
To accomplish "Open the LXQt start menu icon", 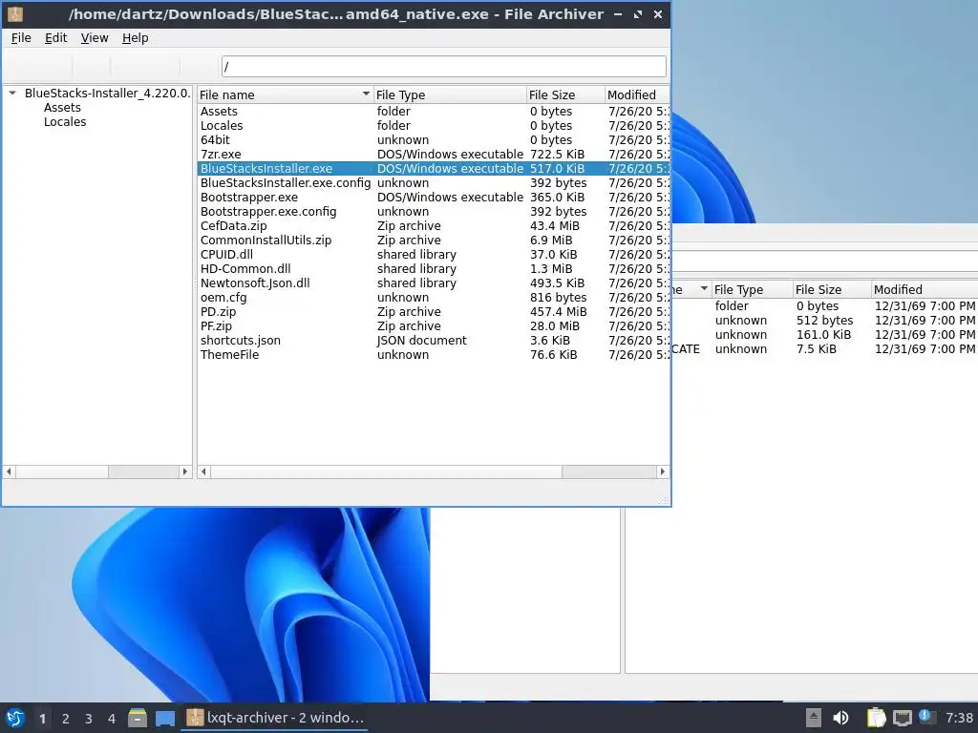I will coord(15,718).
